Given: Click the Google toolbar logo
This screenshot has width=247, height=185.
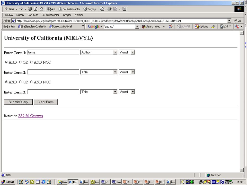Looking at the screenshot, I should click(94, 26).
